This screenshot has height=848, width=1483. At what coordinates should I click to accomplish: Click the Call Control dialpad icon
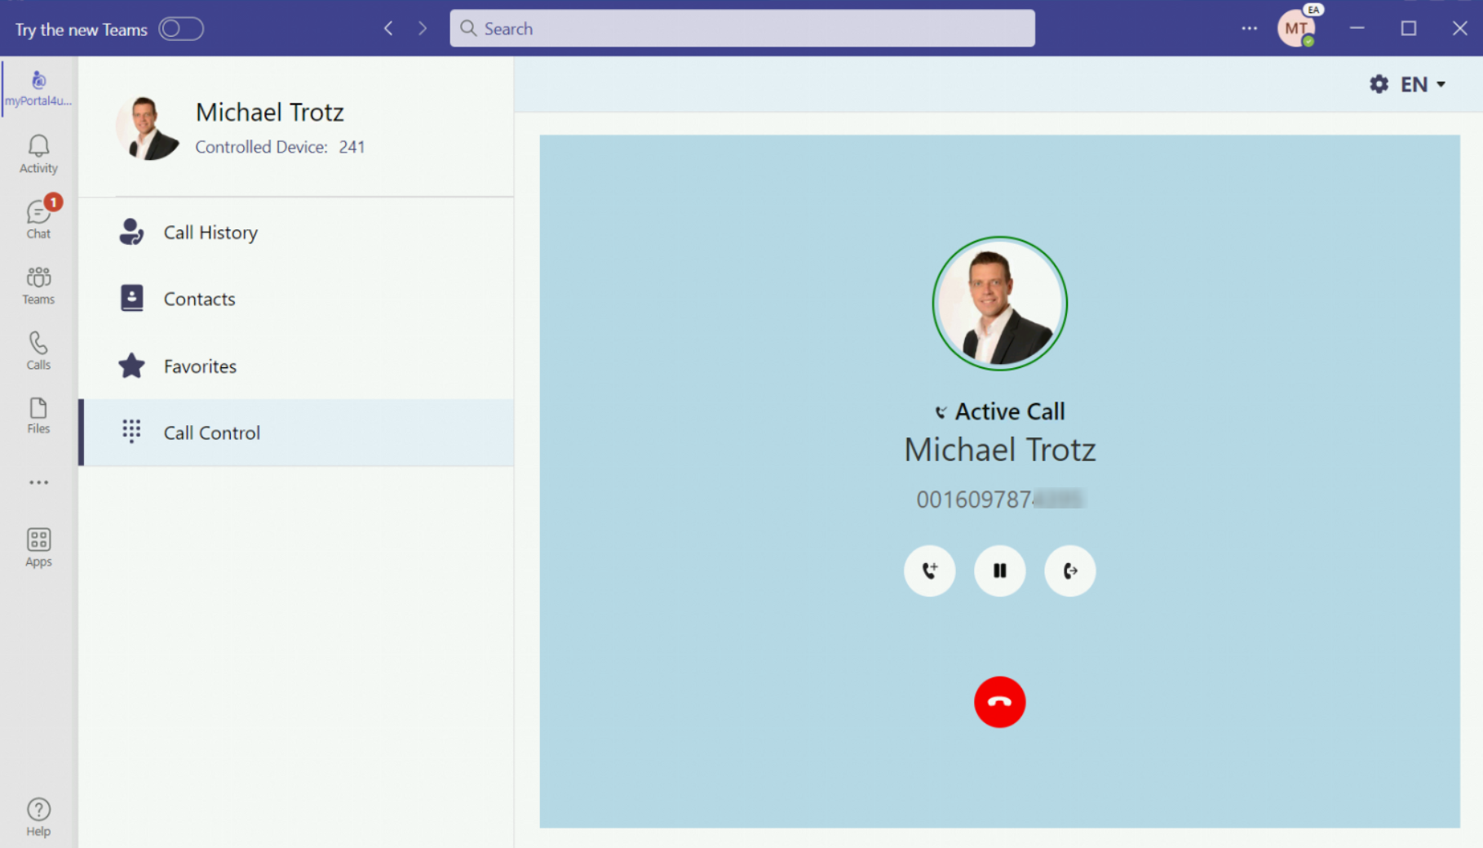pyautogui.click(x=131, y=432)
